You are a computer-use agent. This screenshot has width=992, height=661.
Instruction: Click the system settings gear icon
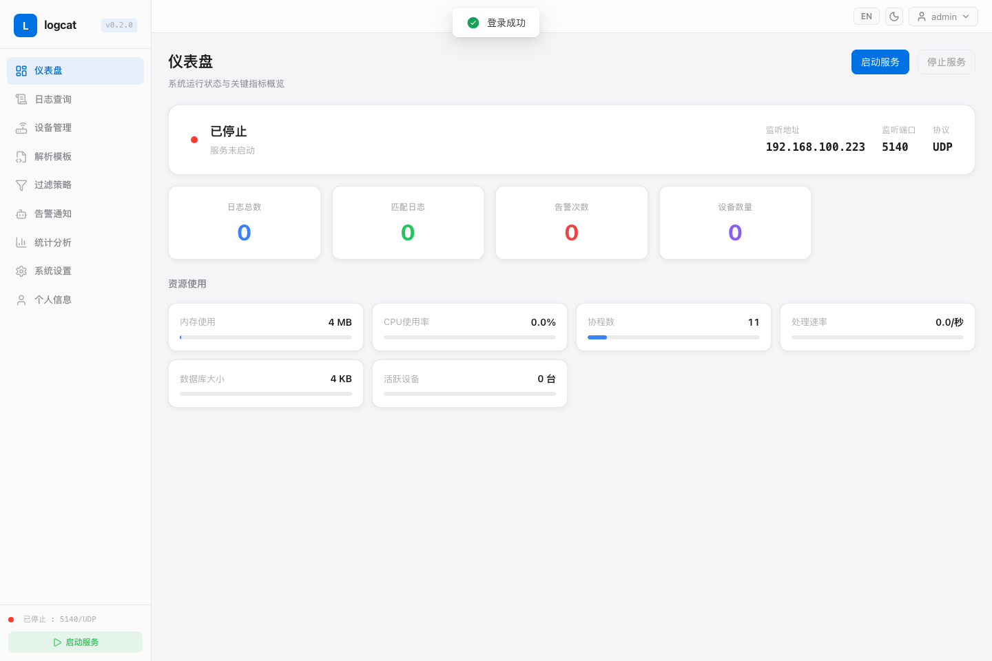click(x=21, y=271)
